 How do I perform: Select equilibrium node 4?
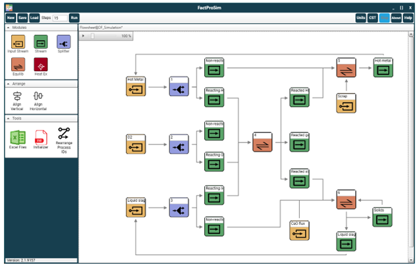[x=262, y=142]
